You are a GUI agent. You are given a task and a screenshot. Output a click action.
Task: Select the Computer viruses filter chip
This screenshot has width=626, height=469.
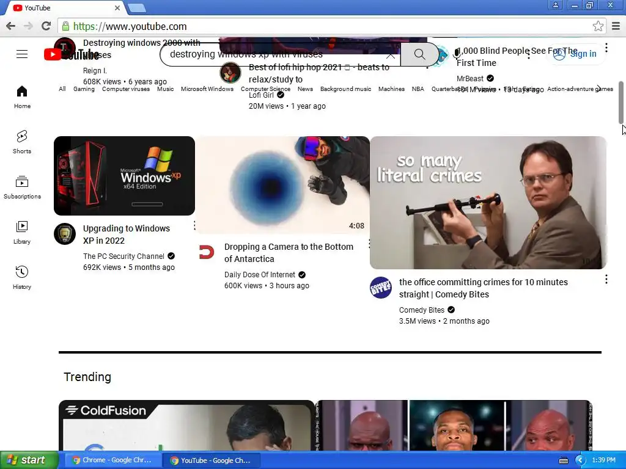pyautogui.click(x=126, y=89)
